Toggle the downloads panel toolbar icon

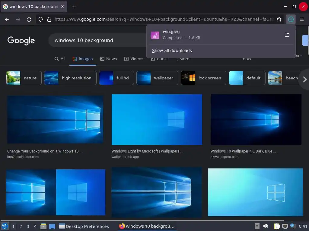(x=291, y=19)
